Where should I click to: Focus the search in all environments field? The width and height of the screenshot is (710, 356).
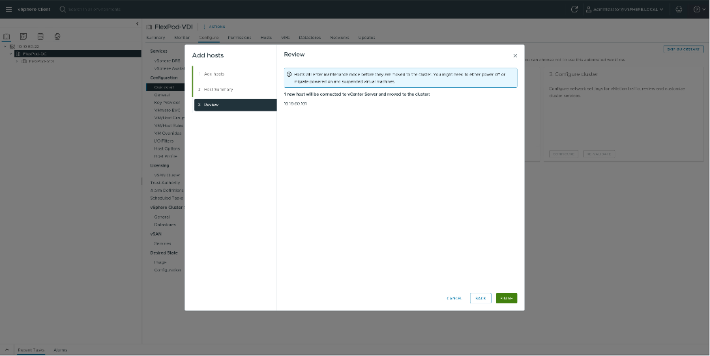click(x=94, y=9)
